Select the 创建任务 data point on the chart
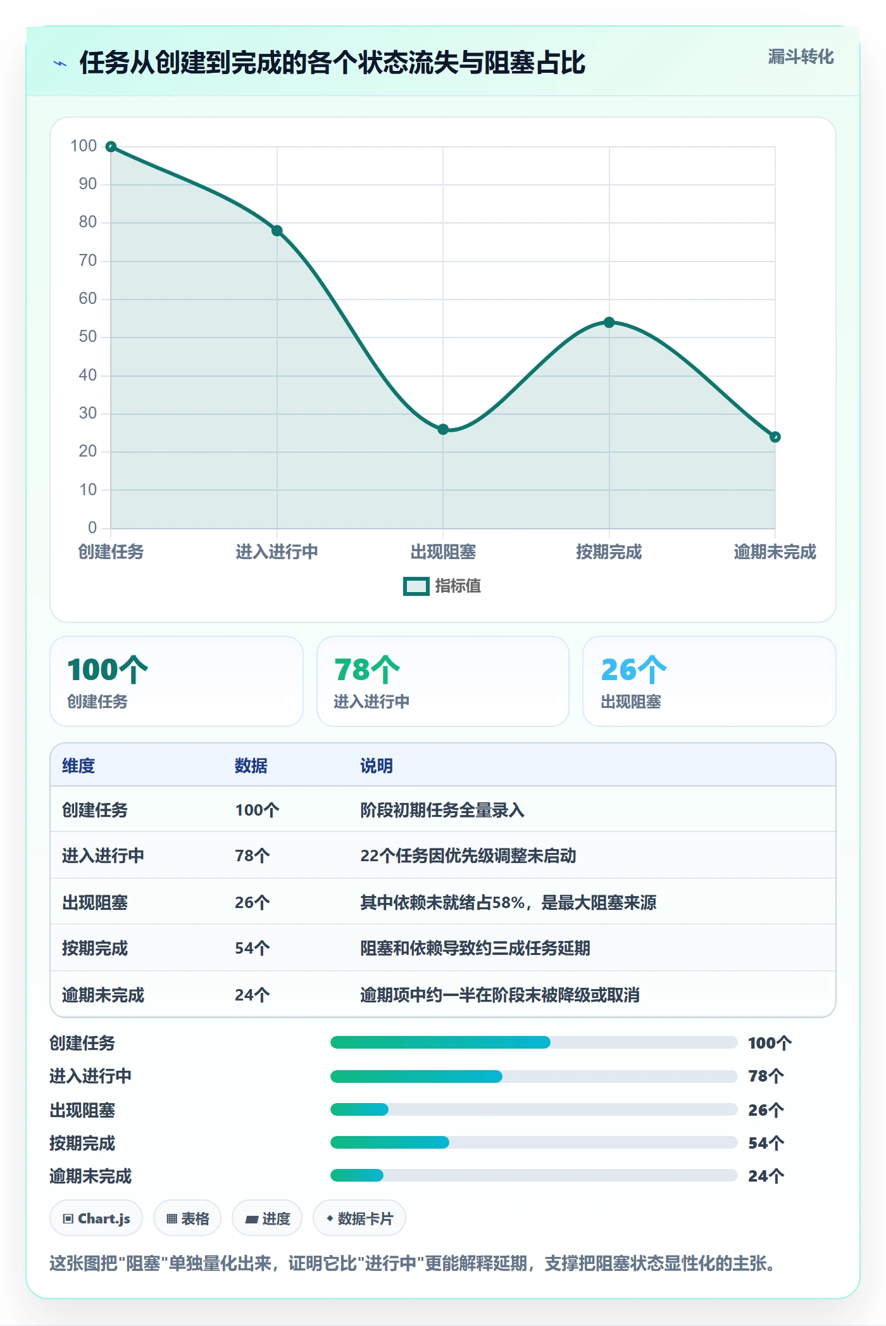 111,147
